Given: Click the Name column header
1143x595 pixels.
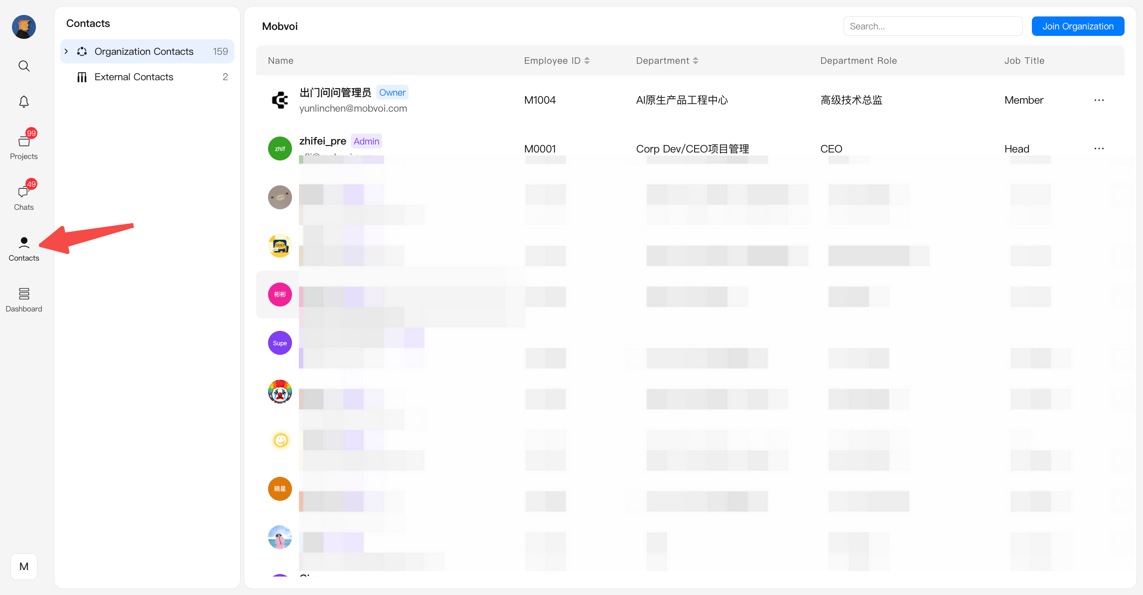Looking at the screenshot, I should click(x=281, y=61).
